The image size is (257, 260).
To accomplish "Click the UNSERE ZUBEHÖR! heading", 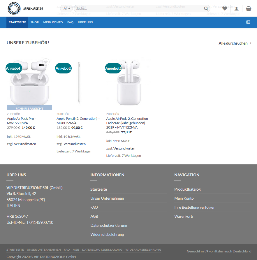I will 28,43.
